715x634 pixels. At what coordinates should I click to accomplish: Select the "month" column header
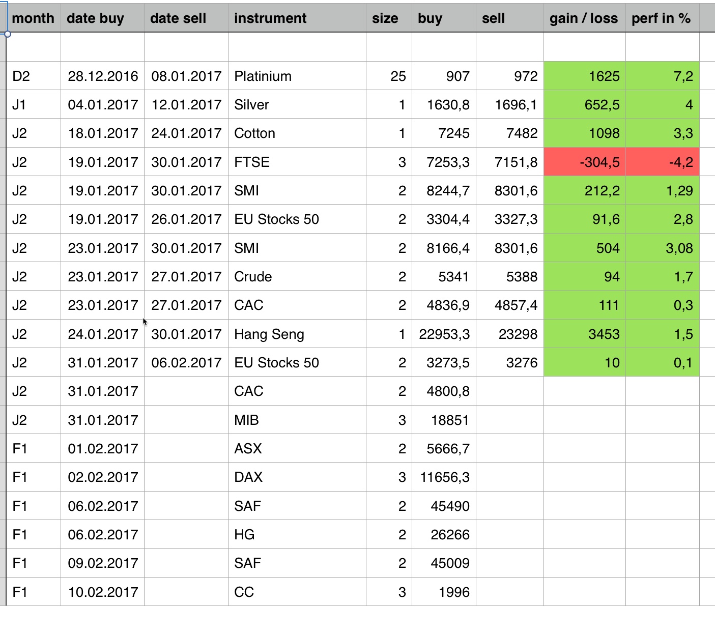[33, 18]
